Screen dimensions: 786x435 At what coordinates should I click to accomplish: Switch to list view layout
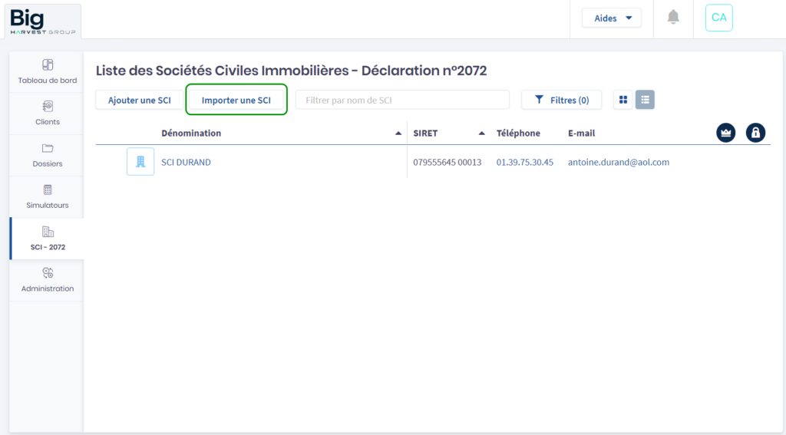645,100
